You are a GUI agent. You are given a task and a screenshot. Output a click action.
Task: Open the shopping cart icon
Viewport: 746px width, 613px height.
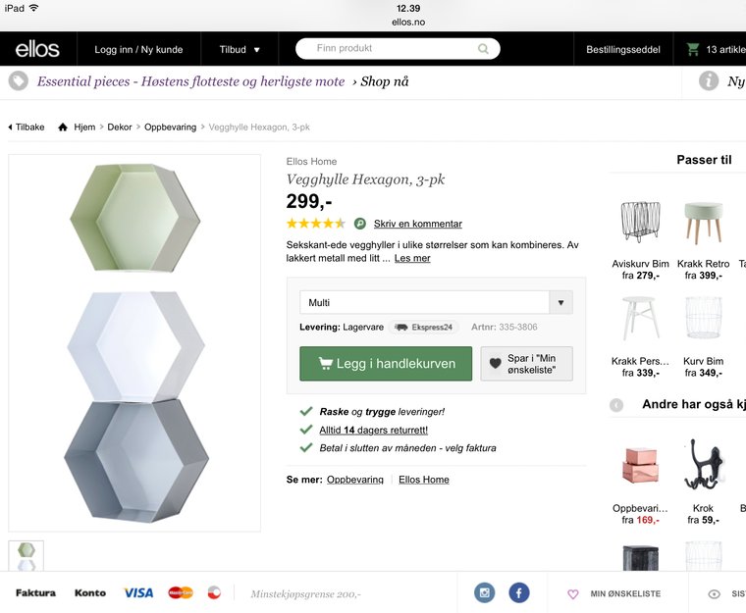693,49
